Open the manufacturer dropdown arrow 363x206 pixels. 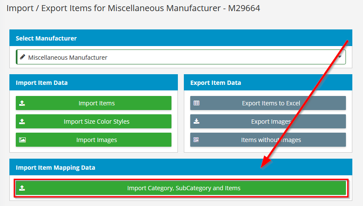pyautogui.click(x=340, y=57)
